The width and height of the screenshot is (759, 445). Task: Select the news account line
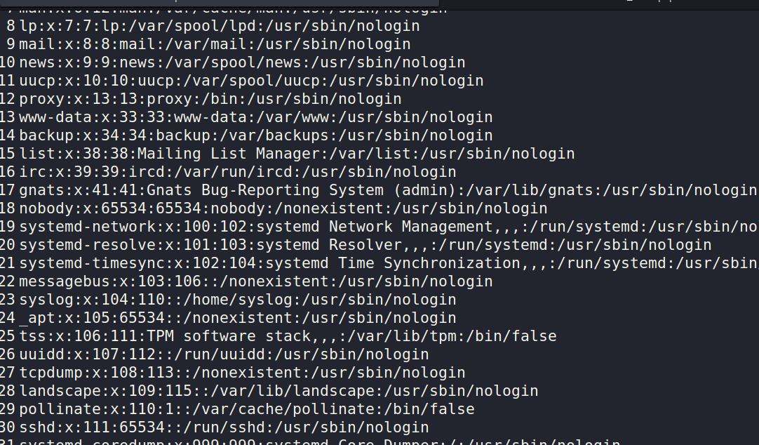tap(242, 62)
